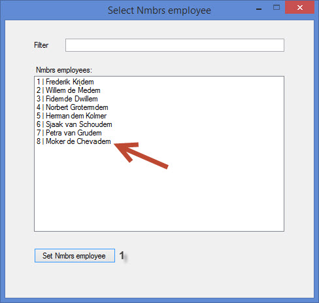Click the red arrow pointing at Moker
319x303 pixels.
point(141,155)
